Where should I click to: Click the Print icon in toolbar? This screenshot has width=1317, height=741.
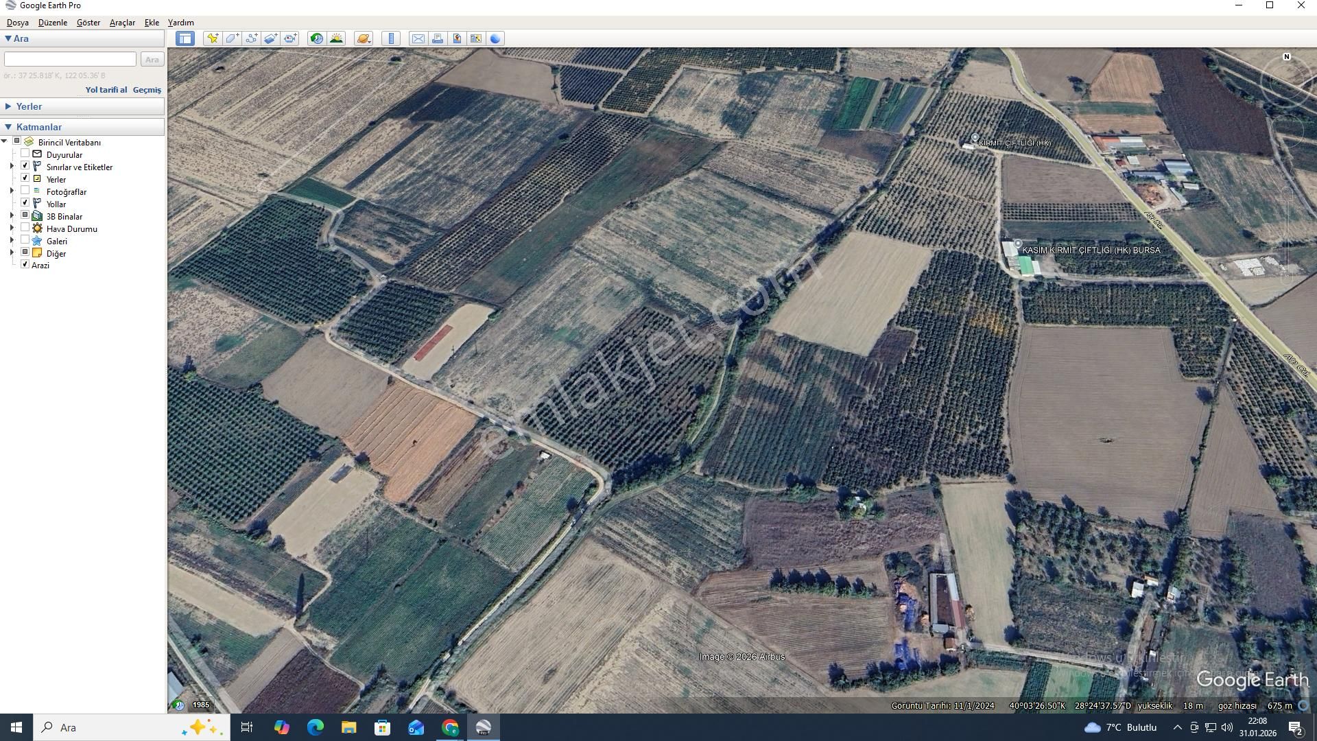[x=437, y=38]
